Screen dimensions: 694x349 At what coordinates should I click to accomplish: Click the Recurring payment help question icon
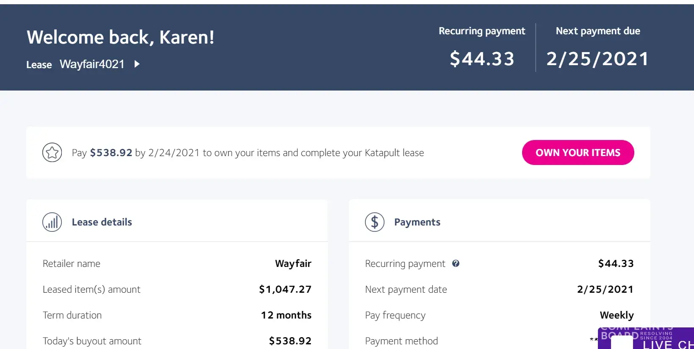456,264
